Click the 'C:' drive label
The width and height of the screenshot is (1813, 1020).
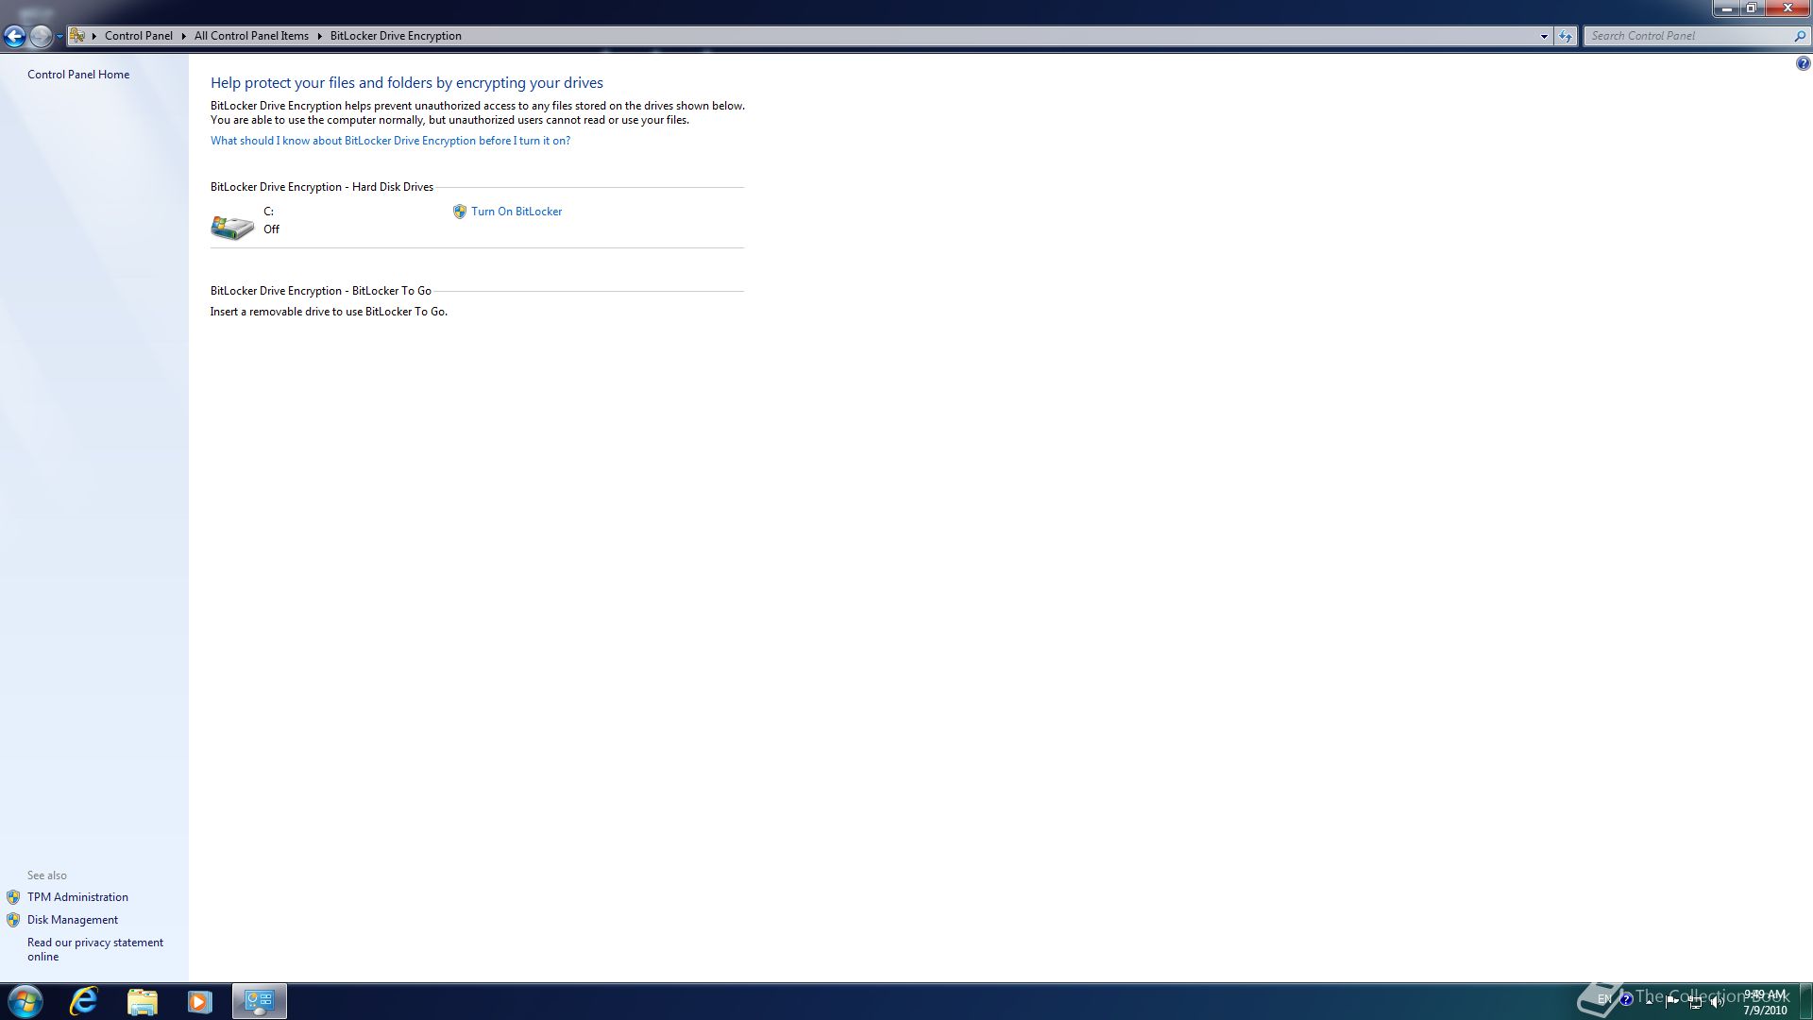click(269, 212)
